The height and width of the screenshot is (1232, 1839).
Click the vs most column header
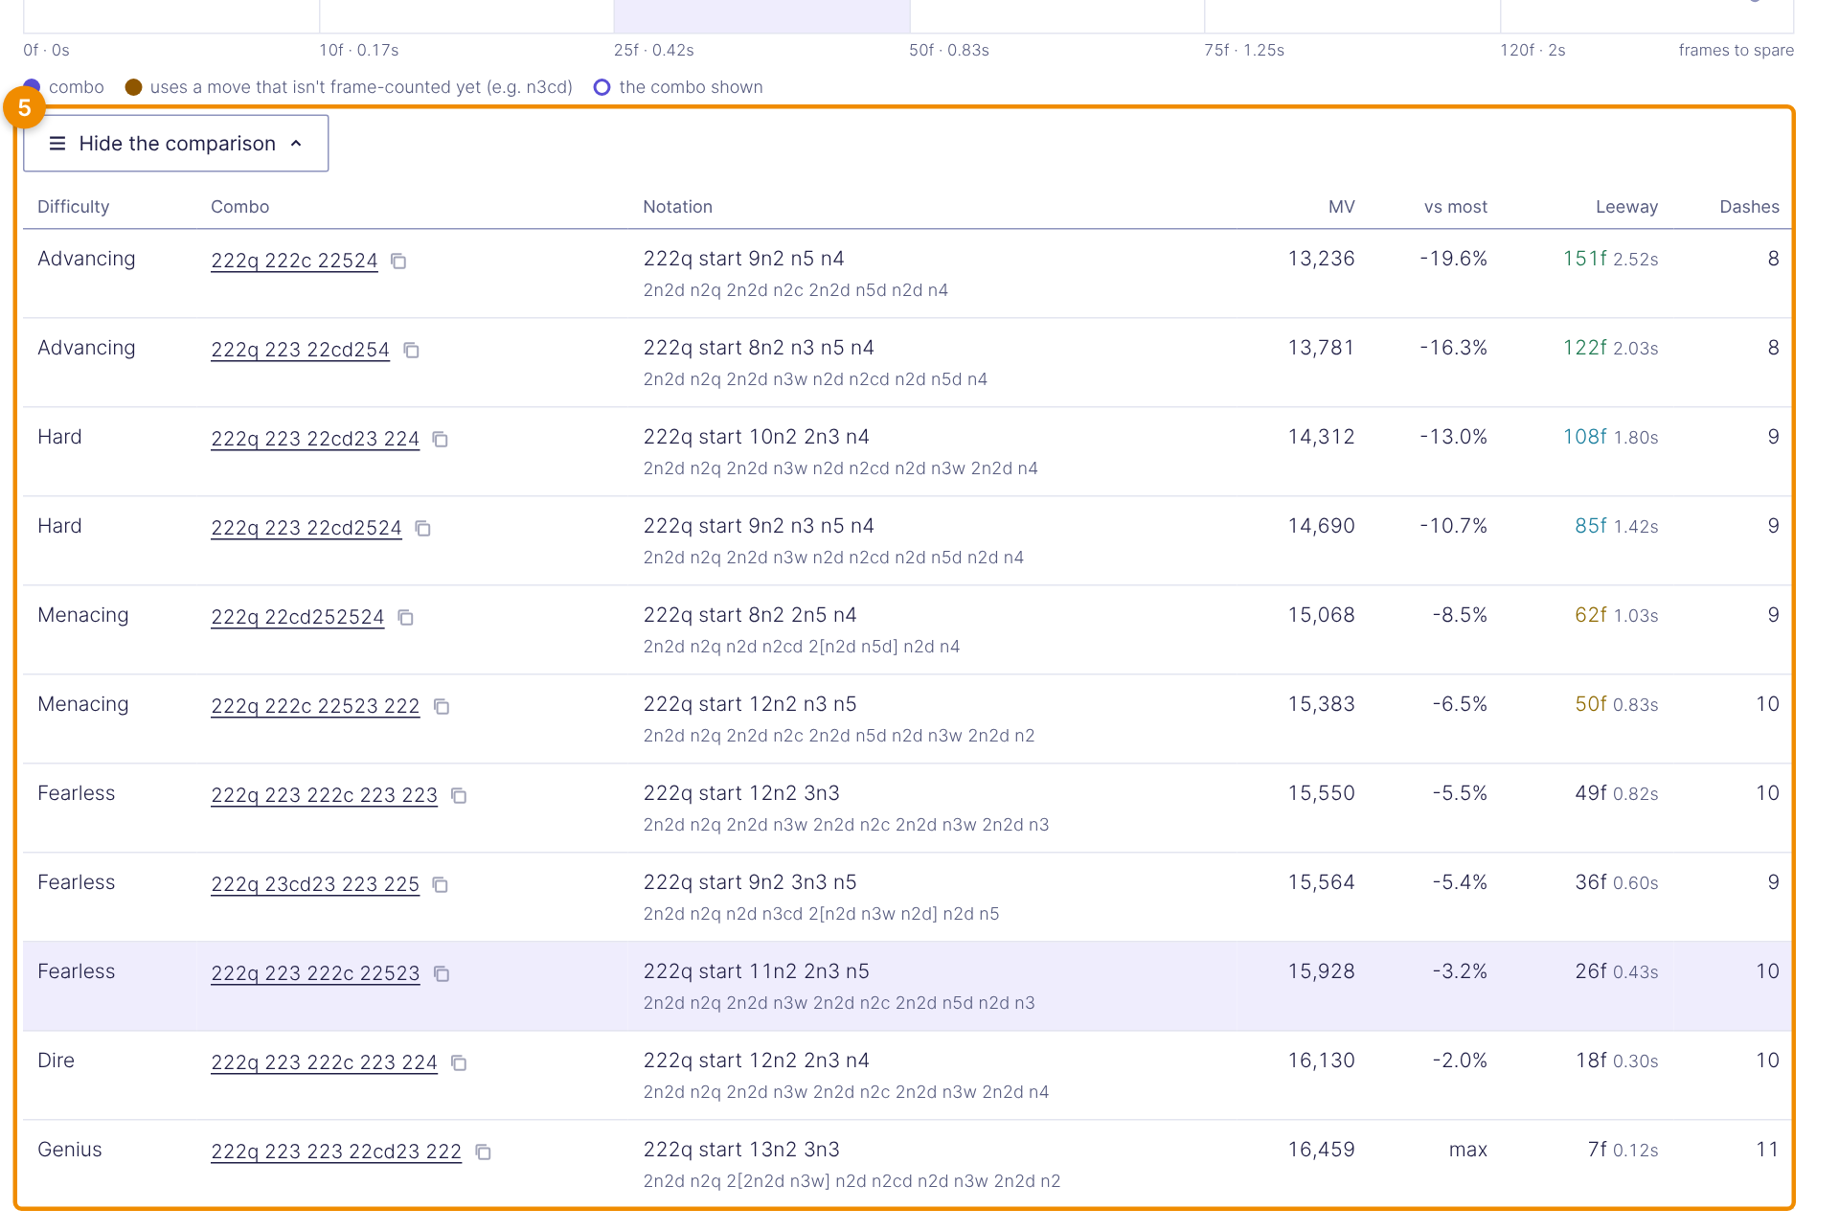(x=1455, y=207)
